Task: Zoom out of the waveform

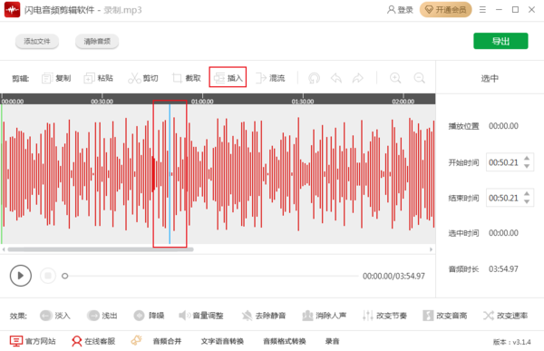Action: (x=420, y=78)
